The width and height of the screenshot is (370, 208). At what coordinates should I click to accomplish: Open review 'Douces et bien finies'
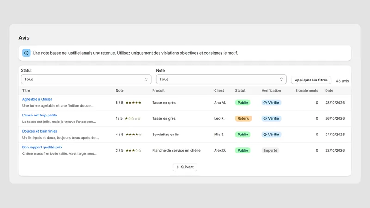click(x=39, y=131)
